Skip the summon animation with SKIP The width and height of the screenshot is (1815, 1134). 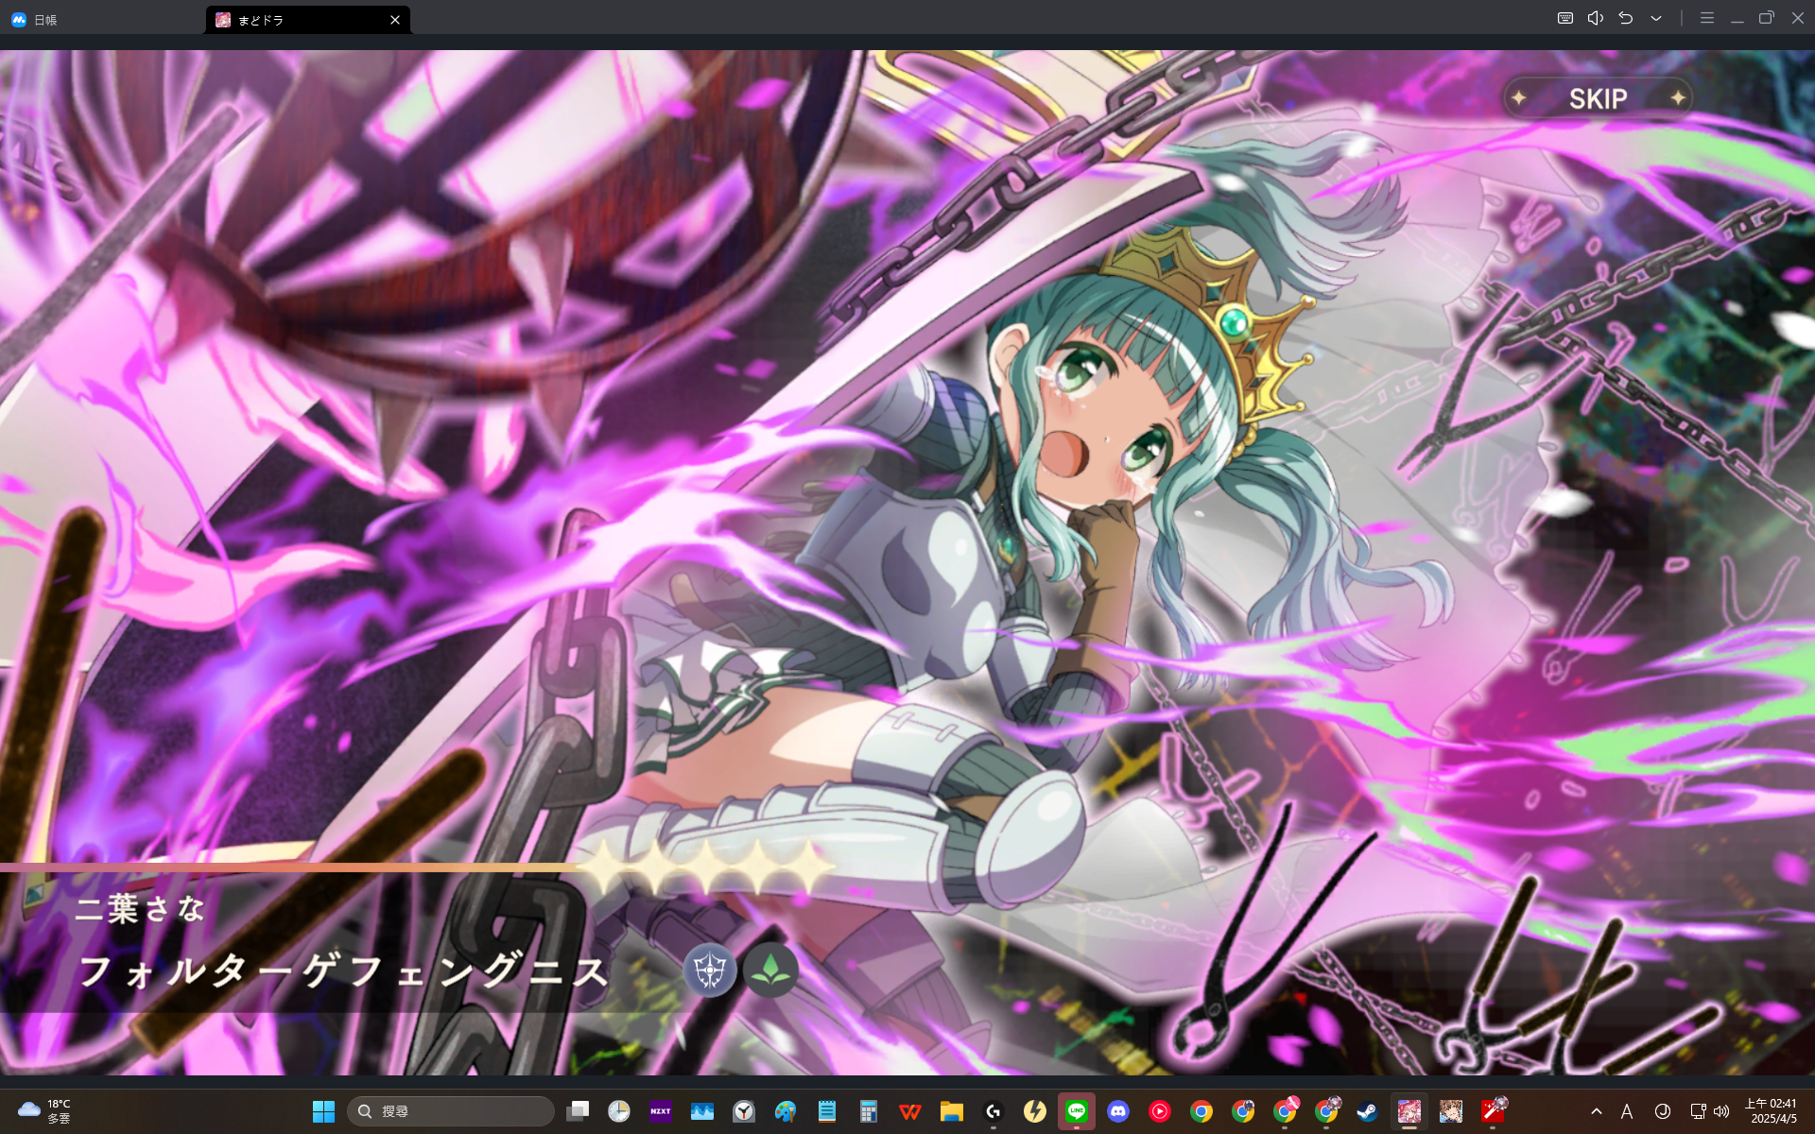pos(1598,98)
